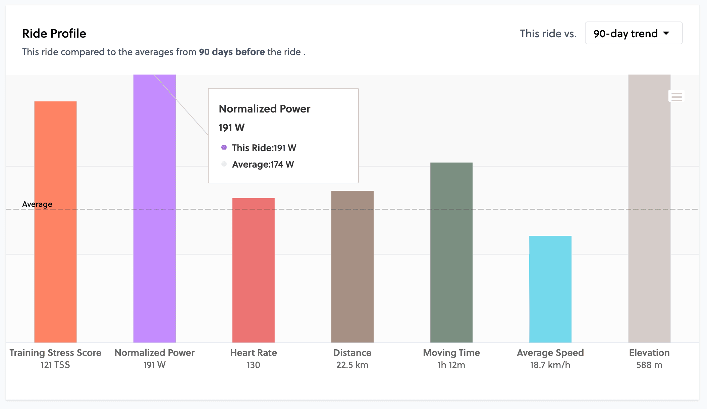Click the Normalized Power axis label below chart

(x=154, y=353)
